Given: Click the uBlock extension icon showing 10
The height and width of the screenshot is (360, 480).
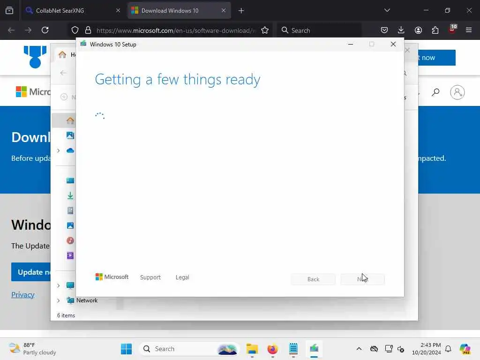Looking at the screenshot, I should (452, 30).
